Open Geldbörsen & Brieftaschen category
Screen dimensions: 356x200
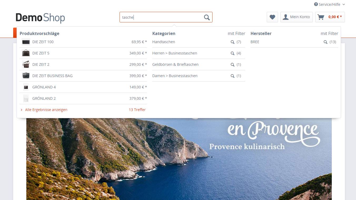click(x=175, y=64)
